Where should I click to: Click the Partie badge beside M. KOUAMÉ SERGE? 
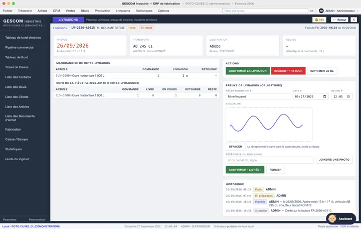tap(132, 28)
